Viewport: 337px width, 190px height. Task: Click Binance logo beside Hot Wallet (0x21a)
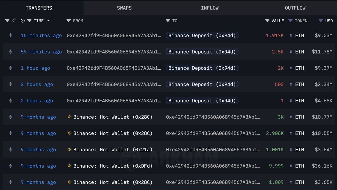[x=69, y=149]
